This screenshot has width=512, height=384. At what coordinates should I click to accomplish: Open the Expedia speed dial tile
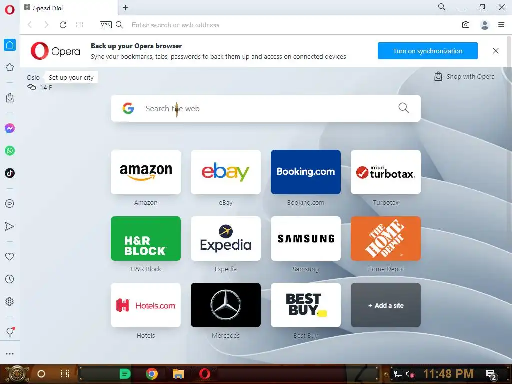(x=226, y=238)
